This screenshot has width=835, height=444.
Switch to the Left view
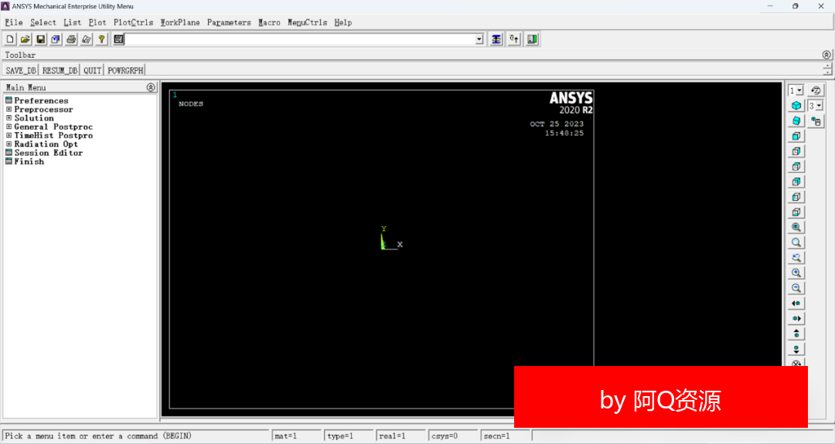(796, 197)
